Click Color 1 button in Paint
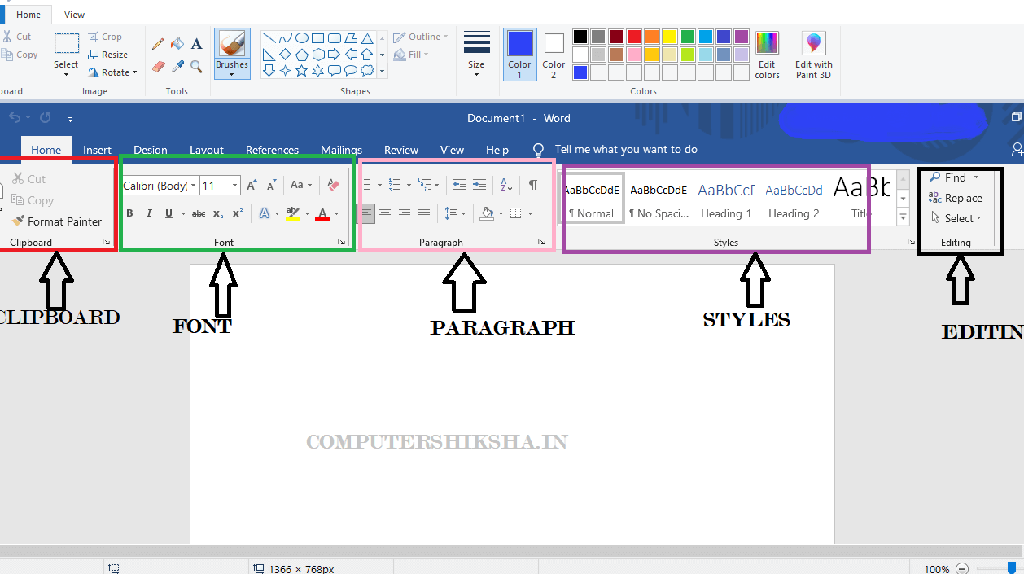Screen dimensions: 1024x574 pyautogui.click(x=519, y=55)
